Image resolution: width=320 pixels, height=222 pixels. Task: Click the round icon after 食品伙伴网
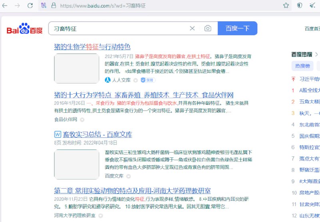pos(82,120)
